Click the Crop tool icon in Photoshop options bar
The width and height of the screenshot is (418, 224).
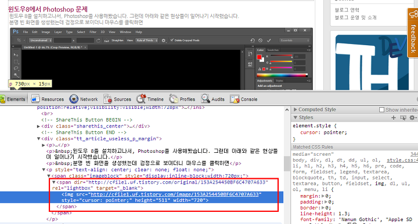click(19, 40)
